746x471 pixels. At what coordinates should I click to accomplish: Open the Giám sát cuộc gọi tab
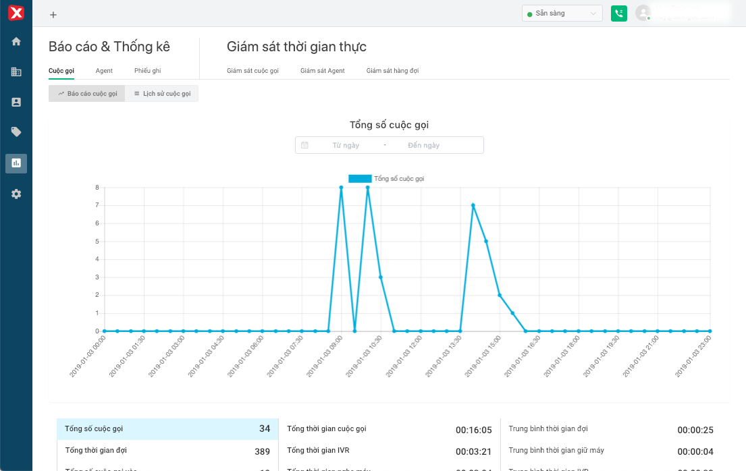252,70
